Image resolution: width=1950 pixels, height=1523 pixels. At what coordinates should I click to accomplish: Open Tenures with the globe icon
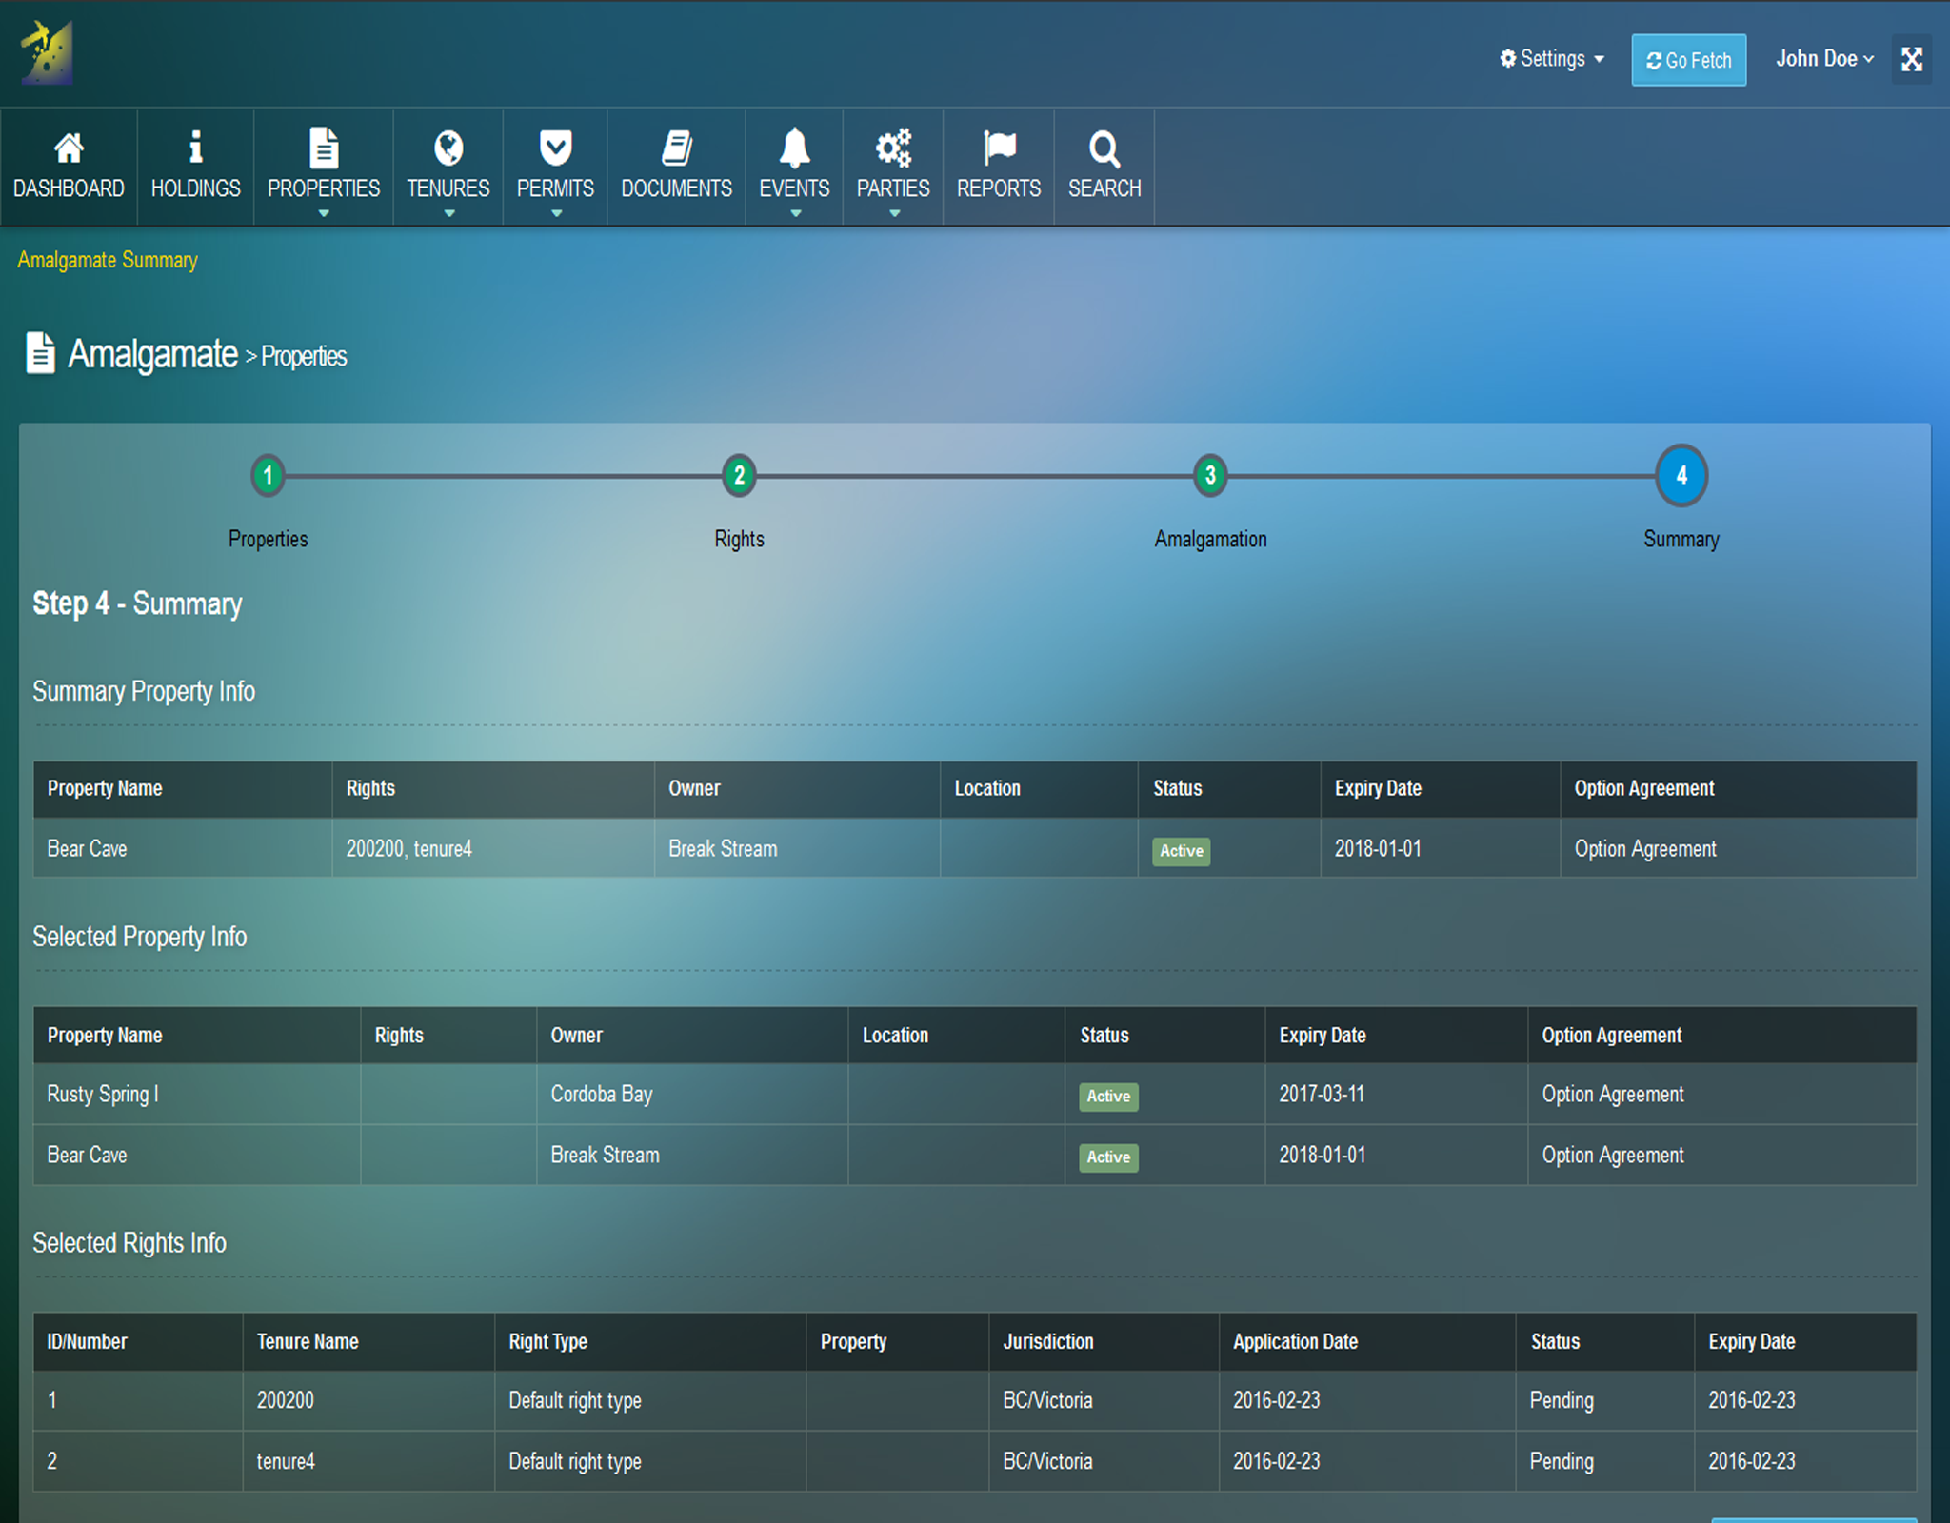coord(448,148)
